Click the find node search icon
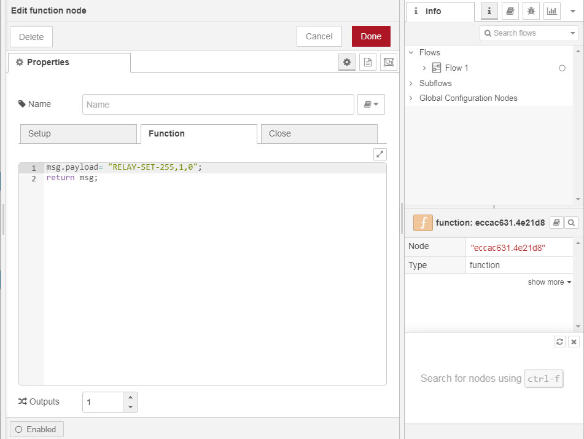 pos(571,223)
